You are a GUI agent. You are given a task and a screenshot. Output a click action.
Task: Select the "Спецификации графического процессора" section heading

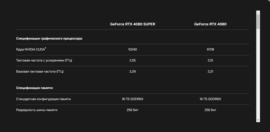[49, 38]
